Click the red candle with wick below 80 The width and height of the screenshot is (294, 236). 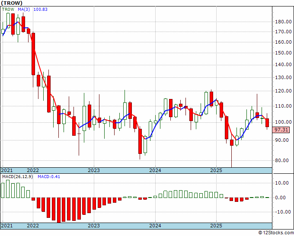point(232,143)
